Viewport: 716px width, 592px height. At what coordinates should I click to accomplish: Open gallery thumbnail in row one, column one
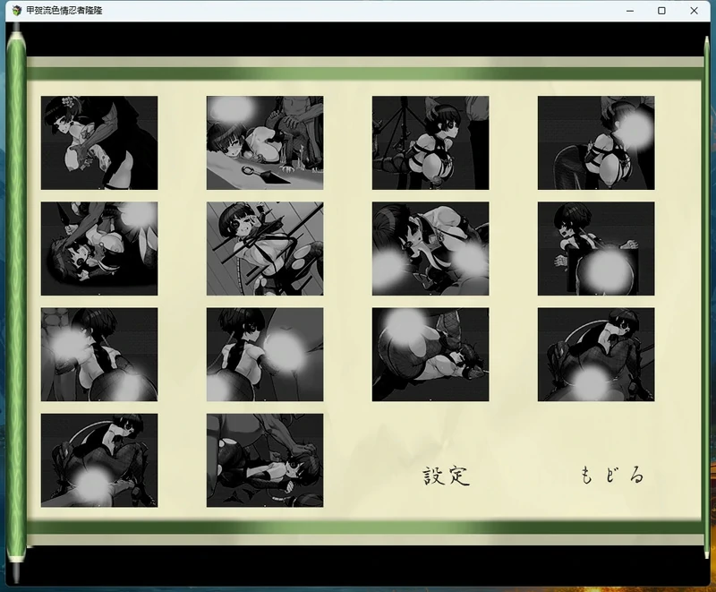point(99,143)
